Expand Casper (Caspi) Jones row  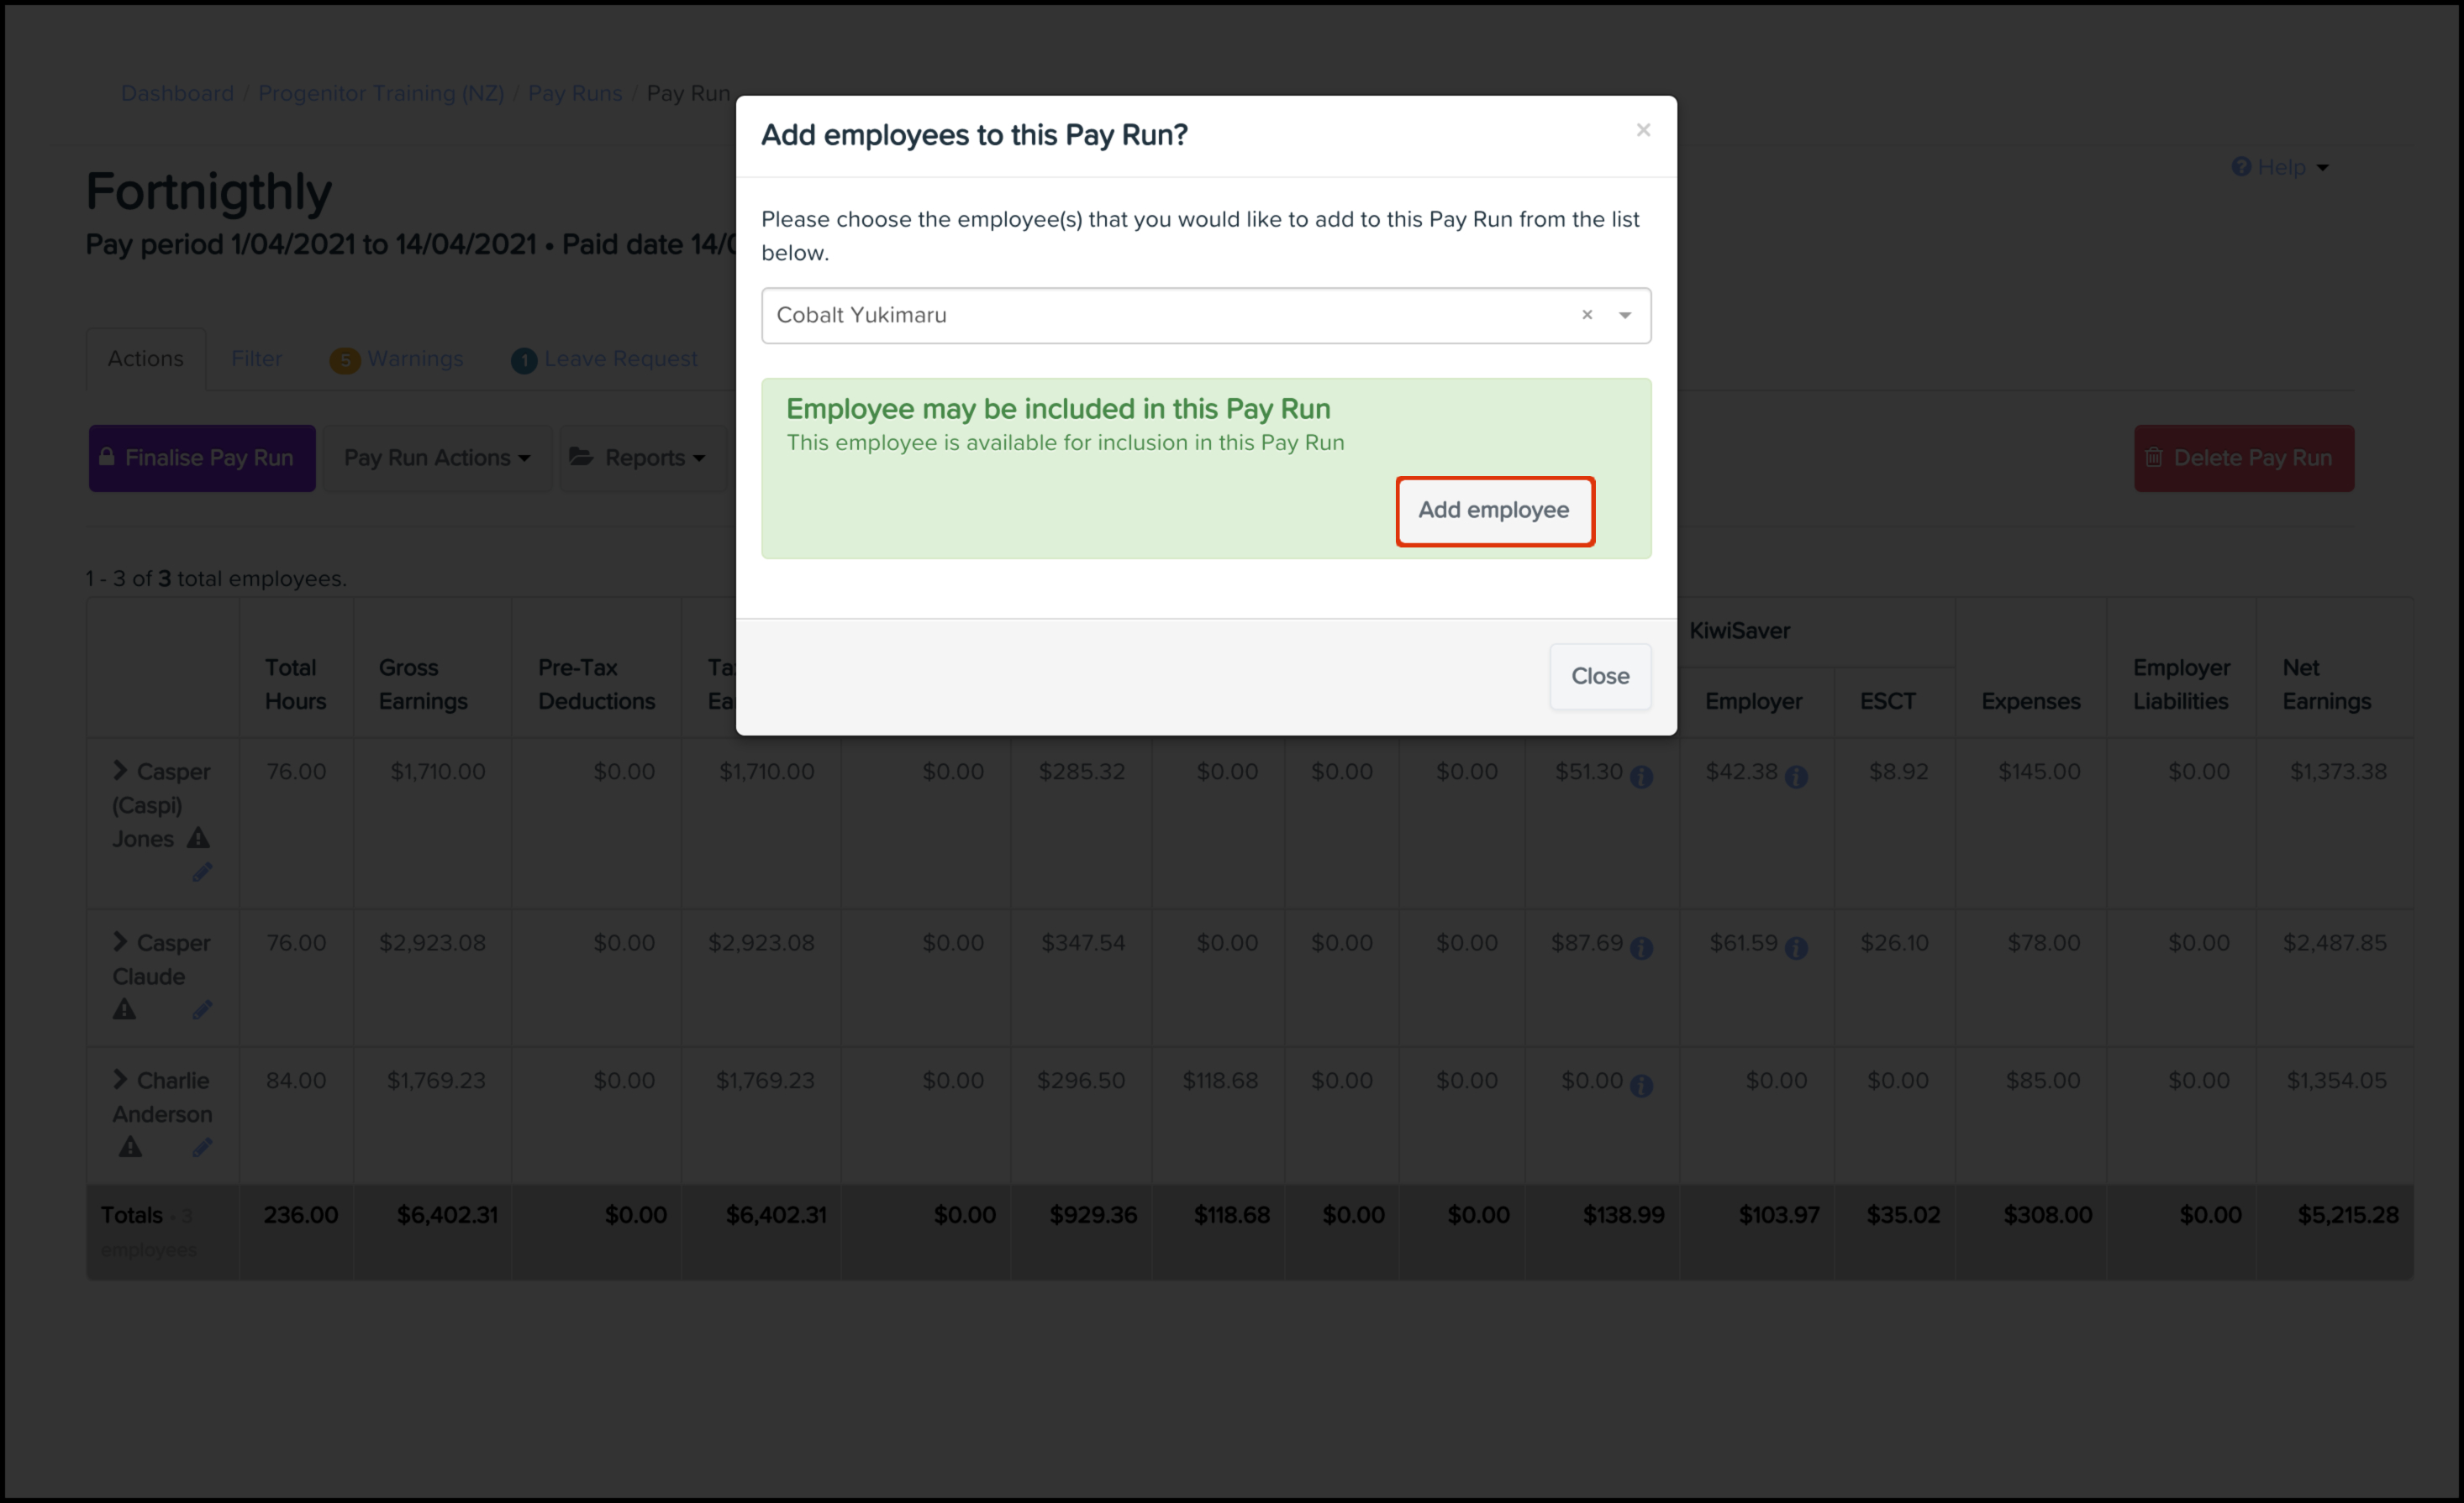point(120,771)
